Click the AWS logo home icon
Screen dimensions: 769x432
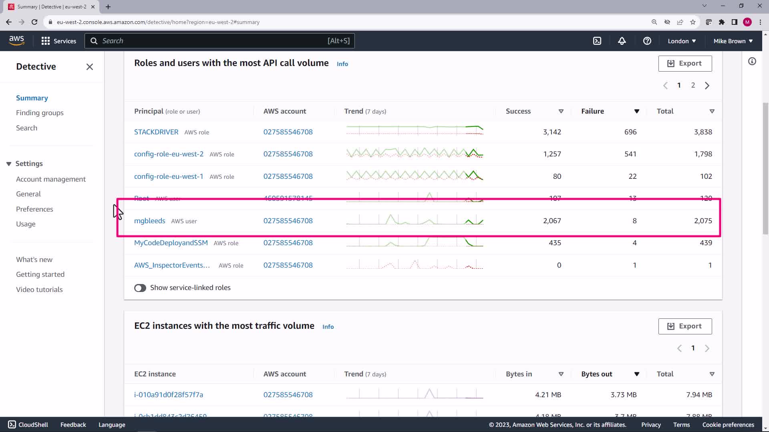click(x=16, y=40)
